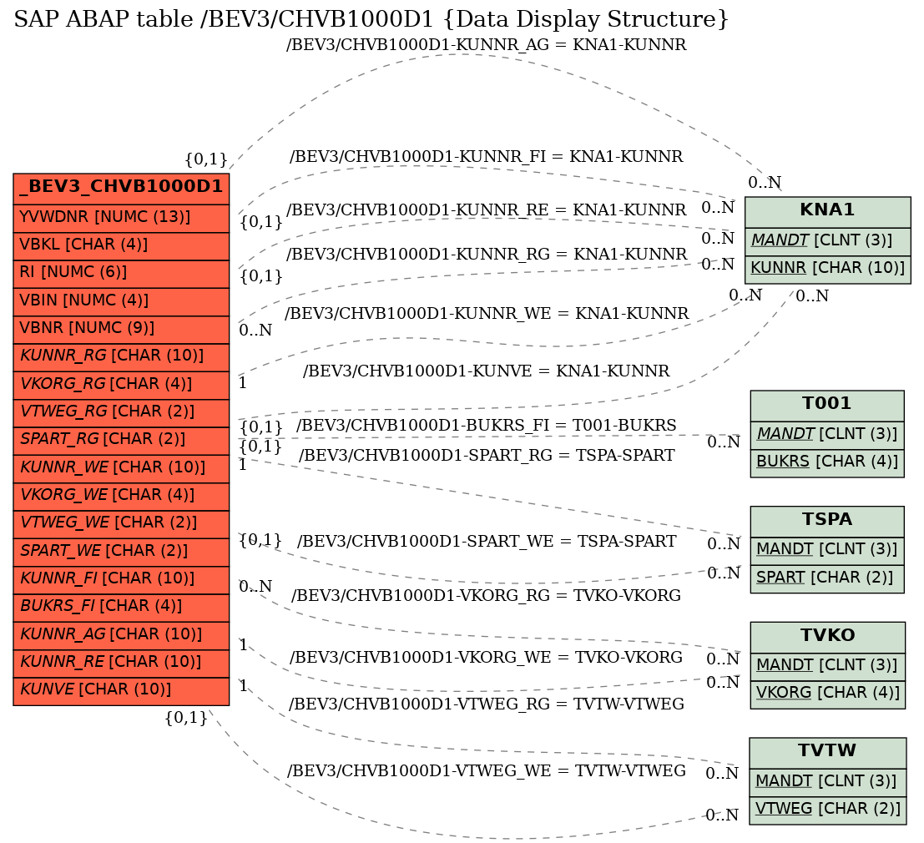Select the SPART_RG [CHAR (2)] field row
This screenshot has width=924, height=843.
click(x=121, y=441)
